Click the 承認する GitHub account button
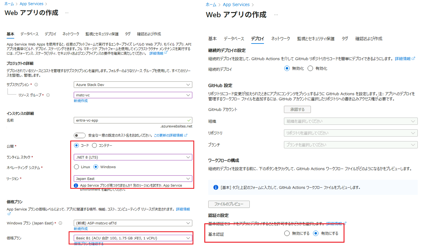 pyautogui.click(x=297, y=109)
